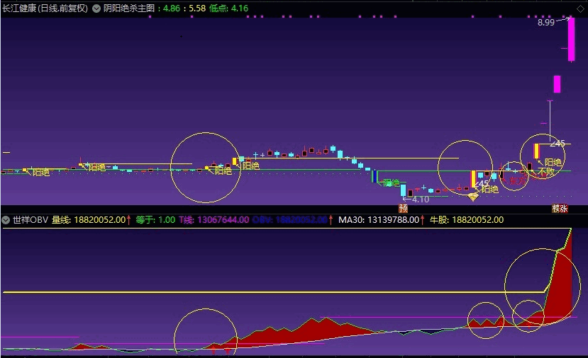This screenshot has height=358, width=588.
Task: Open dropdown arrow beside 世祥OBV
Action: 6,220
